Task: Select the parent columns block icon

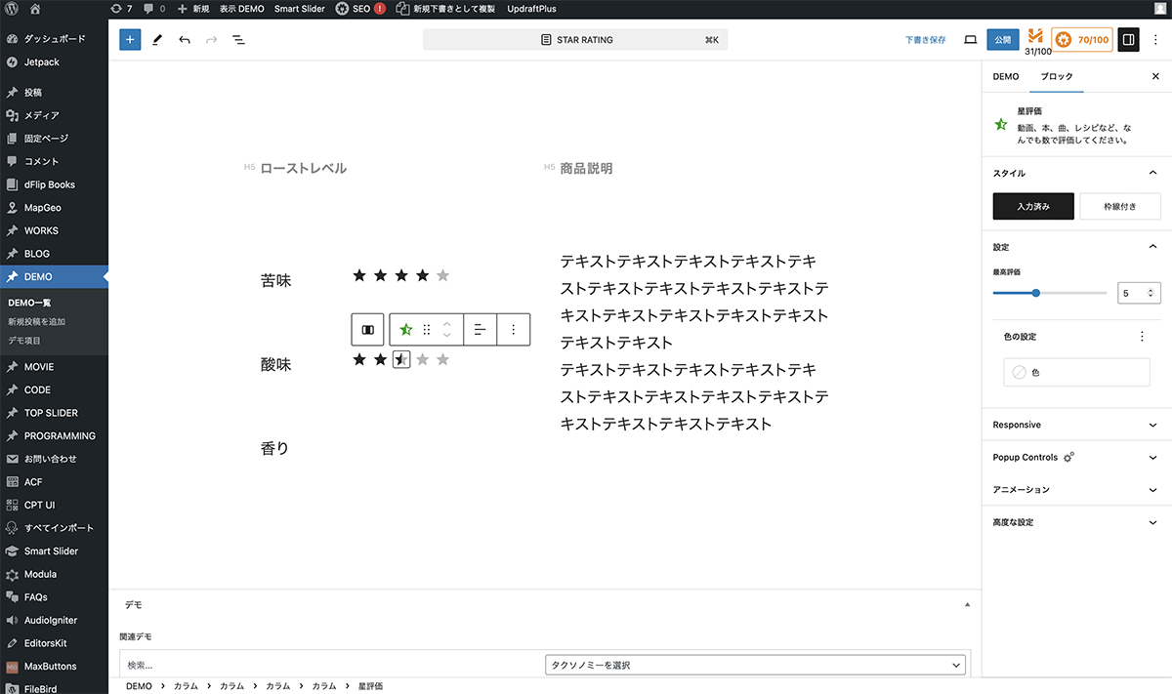Action: pos(368,330)
